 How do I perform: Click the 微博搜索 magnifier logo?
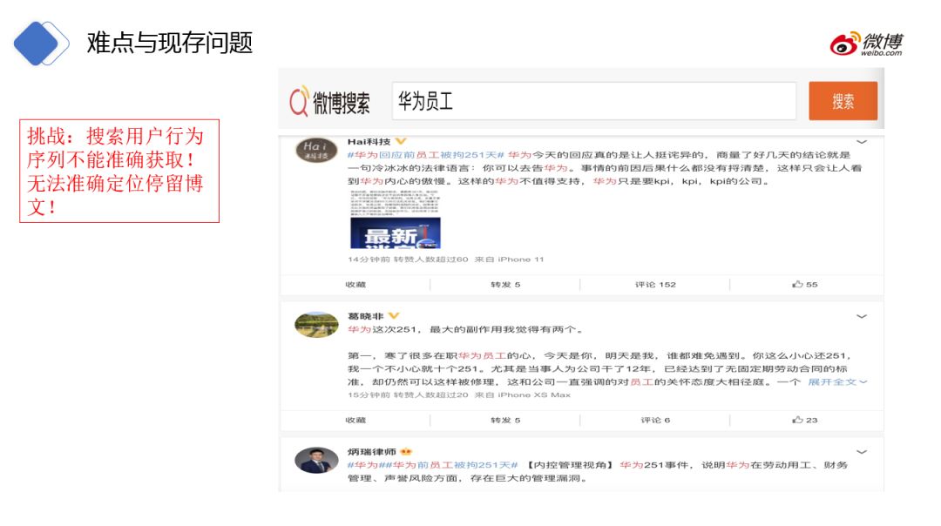(329, 101)
